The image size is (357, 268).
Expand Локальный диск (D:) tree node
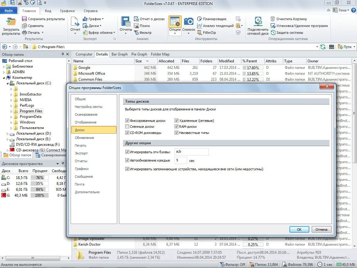(x=8, y=133)
